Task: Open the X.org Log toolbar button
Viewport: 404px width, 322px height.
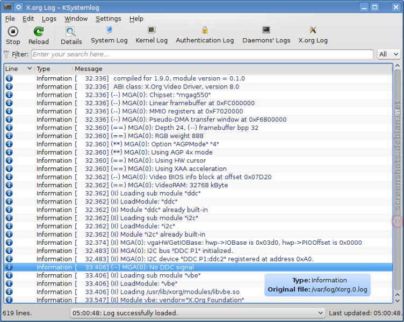Action: [x=313, y=35]
